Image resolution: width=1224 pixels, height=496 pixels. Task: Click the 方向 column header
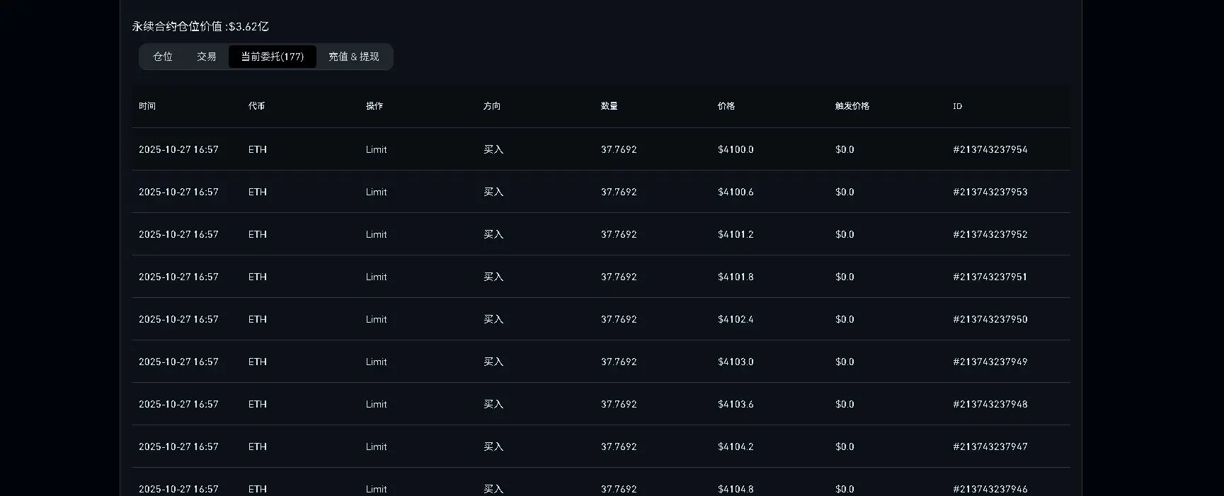point(492,106)
